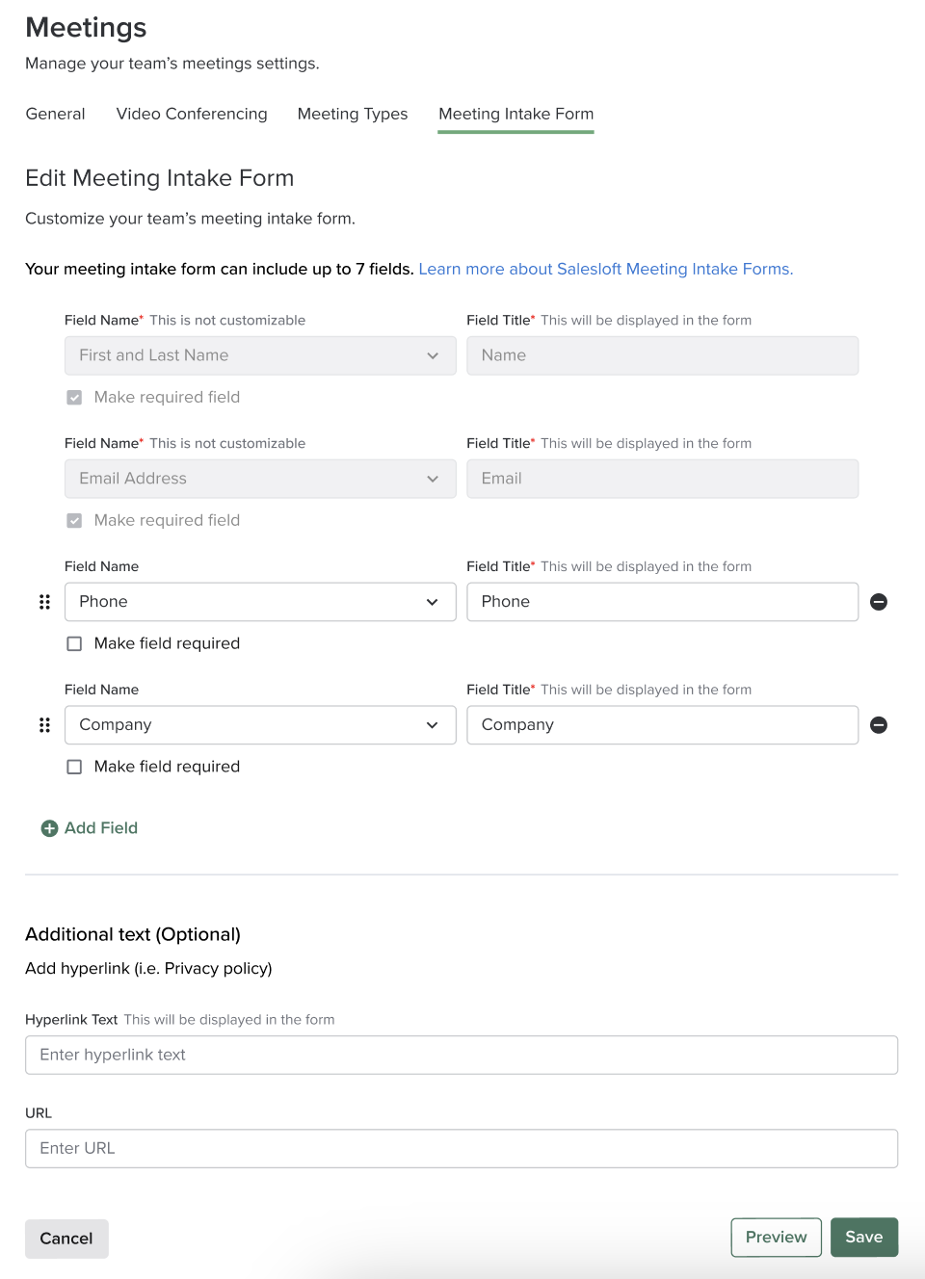The image size is (925, 1279).
Task: Click the green plus icon to add a field
Action: click(x=49, y=827)
